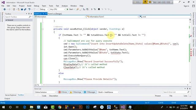Click the Sign in link
196x110 pixels.
point(186,6)
